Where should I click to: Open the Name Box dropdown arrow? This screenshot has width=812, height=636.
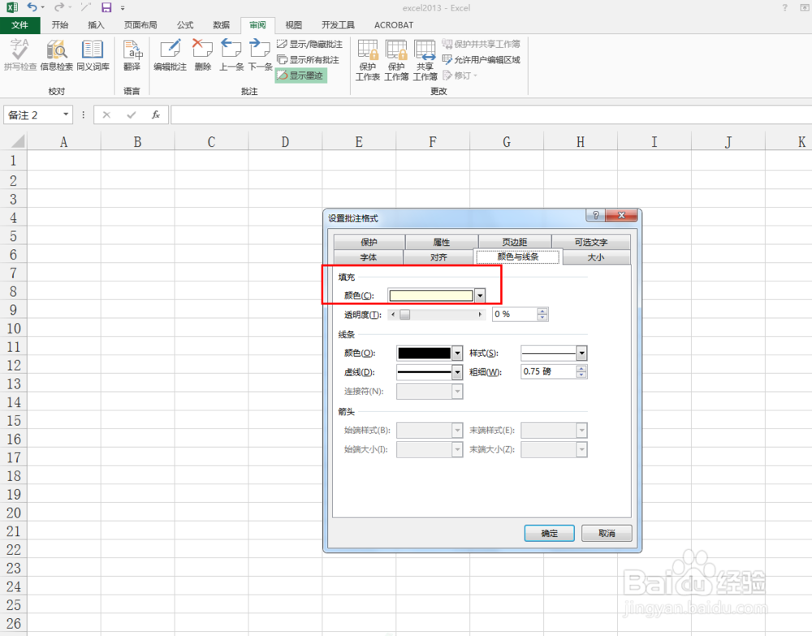tap(66, 114)
